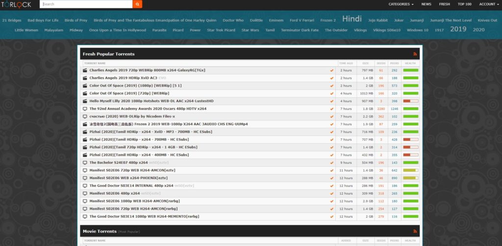Click movie icon beside Color Out Of Space 1080p
Viewport: 502px width, 246px height.
tap(85, 86)
